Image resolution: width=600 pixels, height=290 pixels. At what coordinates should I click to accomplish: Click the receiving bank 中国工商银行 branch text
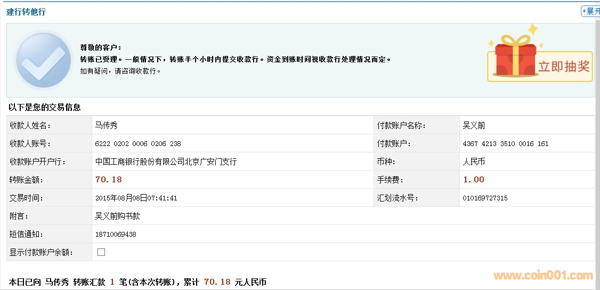pos(166,162)
